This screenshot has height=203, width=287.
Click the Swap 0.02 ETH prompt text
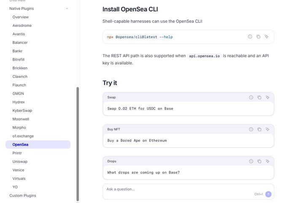click(140, 108)
